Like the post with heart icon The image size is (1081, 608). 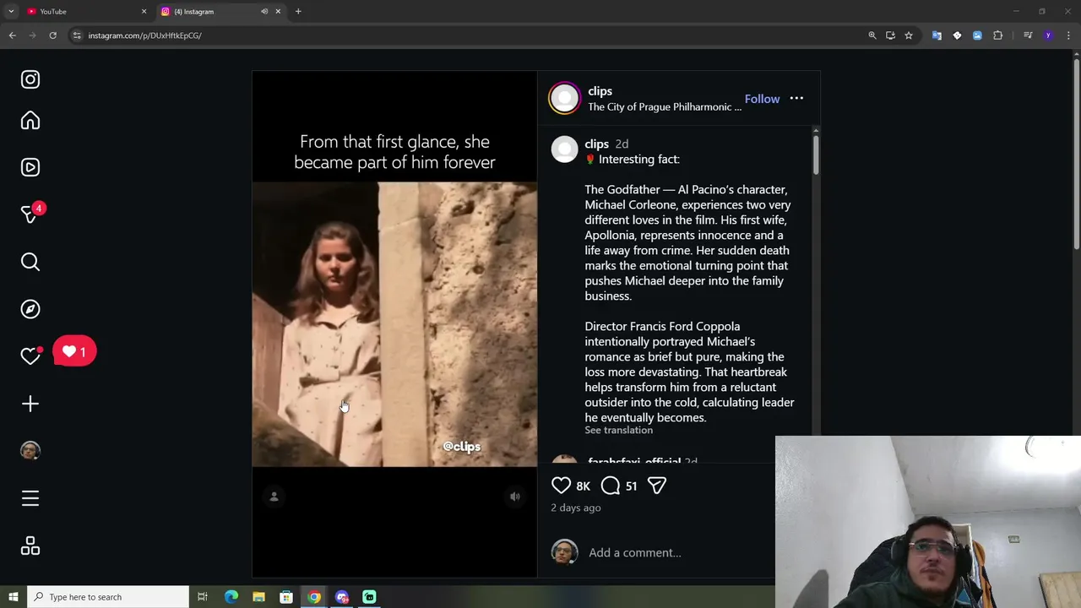click(x=561, y=486)
